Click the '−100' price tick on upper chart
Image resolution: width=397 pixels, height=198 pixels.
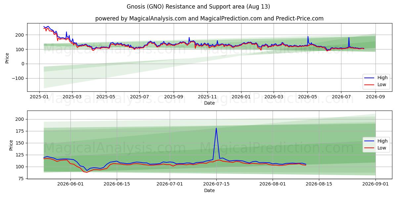point(19,78)
